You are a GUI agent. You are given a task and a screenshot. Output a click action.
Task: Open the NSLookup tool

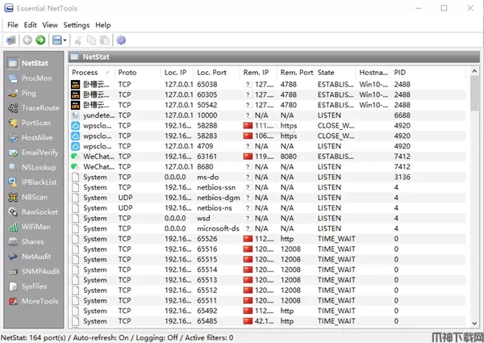[x=34, y=167]
